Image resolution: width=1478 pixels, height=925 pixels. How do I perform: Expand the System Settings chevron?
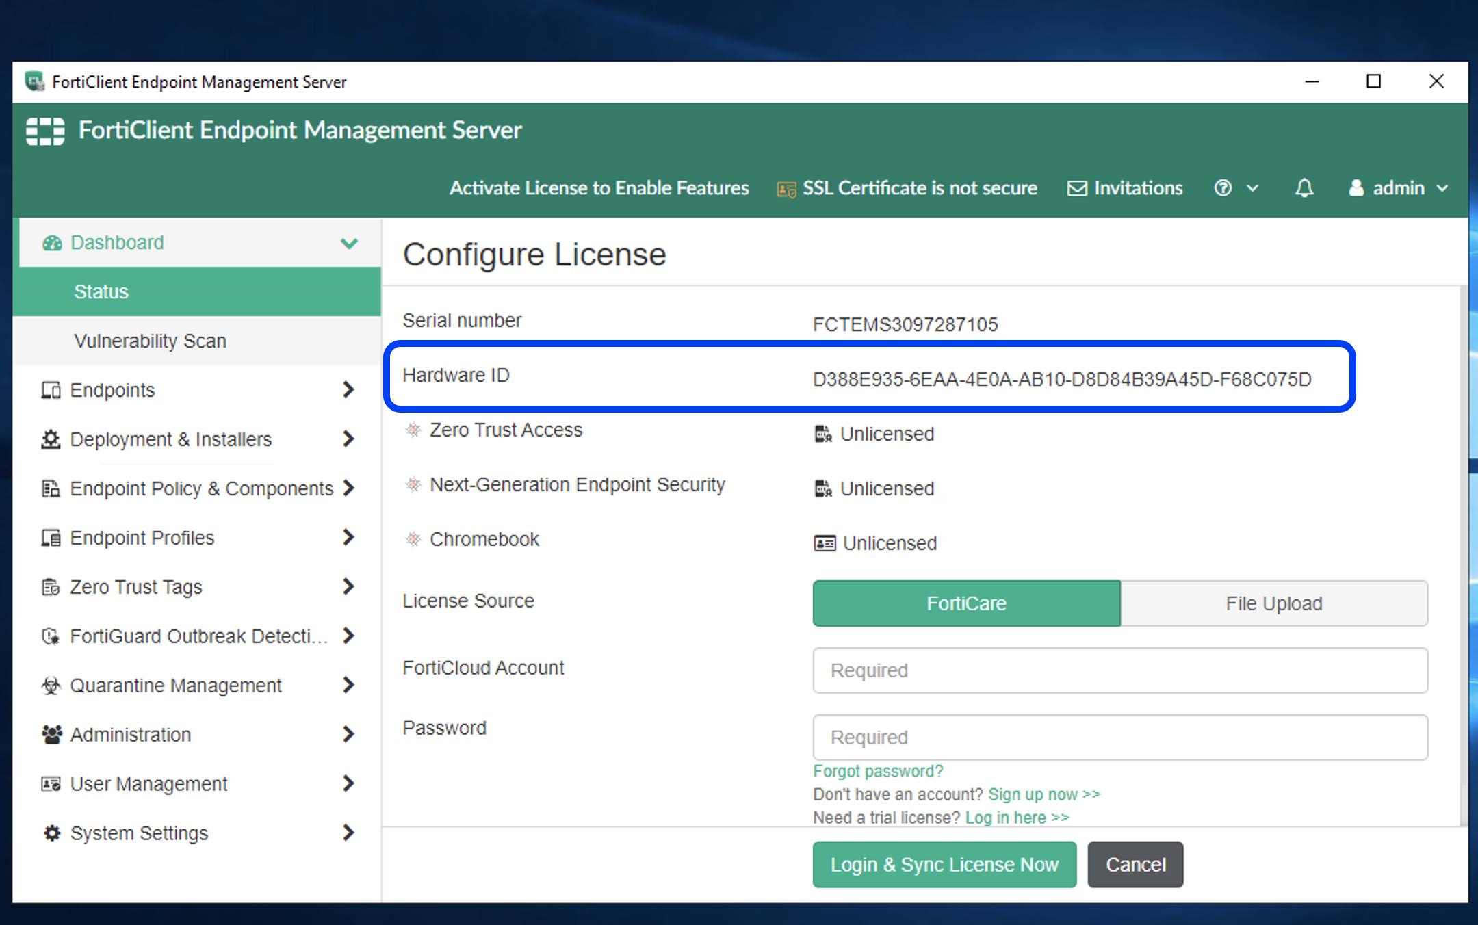(349, 833)
